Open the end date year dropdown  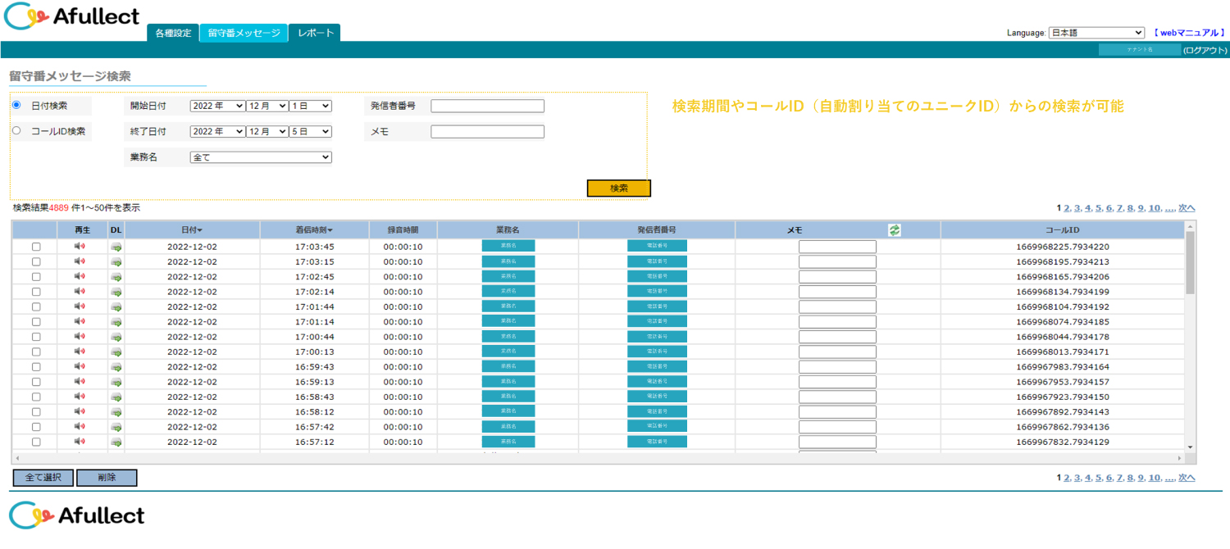(217, 131)
